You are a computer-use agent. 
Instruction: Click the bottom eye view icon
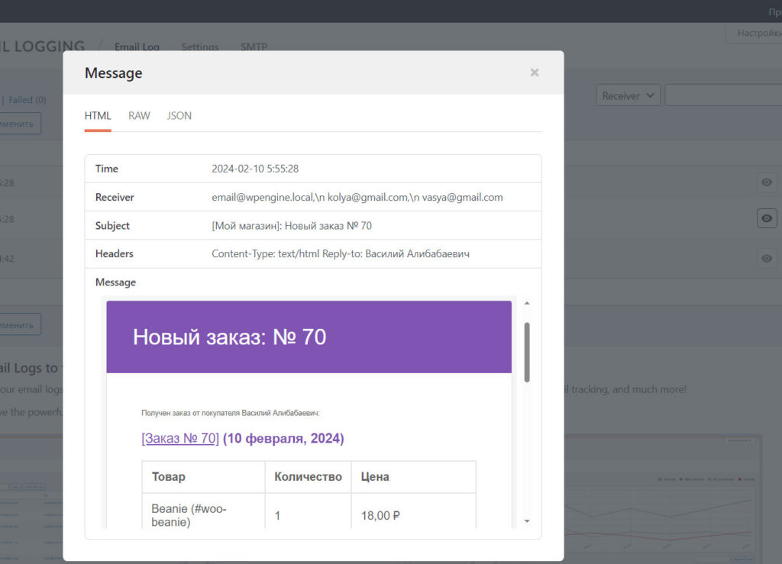[766, 258]
